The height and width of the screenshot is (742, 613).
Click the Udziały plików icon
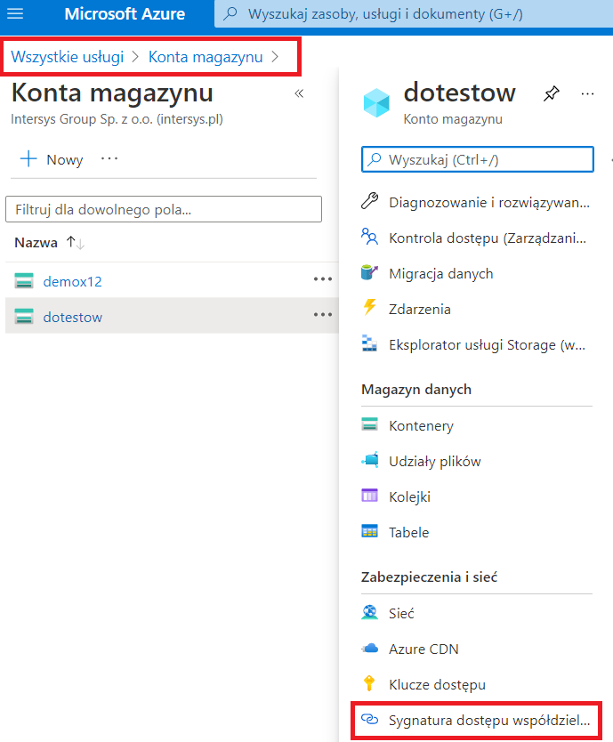tap(370, 459)
